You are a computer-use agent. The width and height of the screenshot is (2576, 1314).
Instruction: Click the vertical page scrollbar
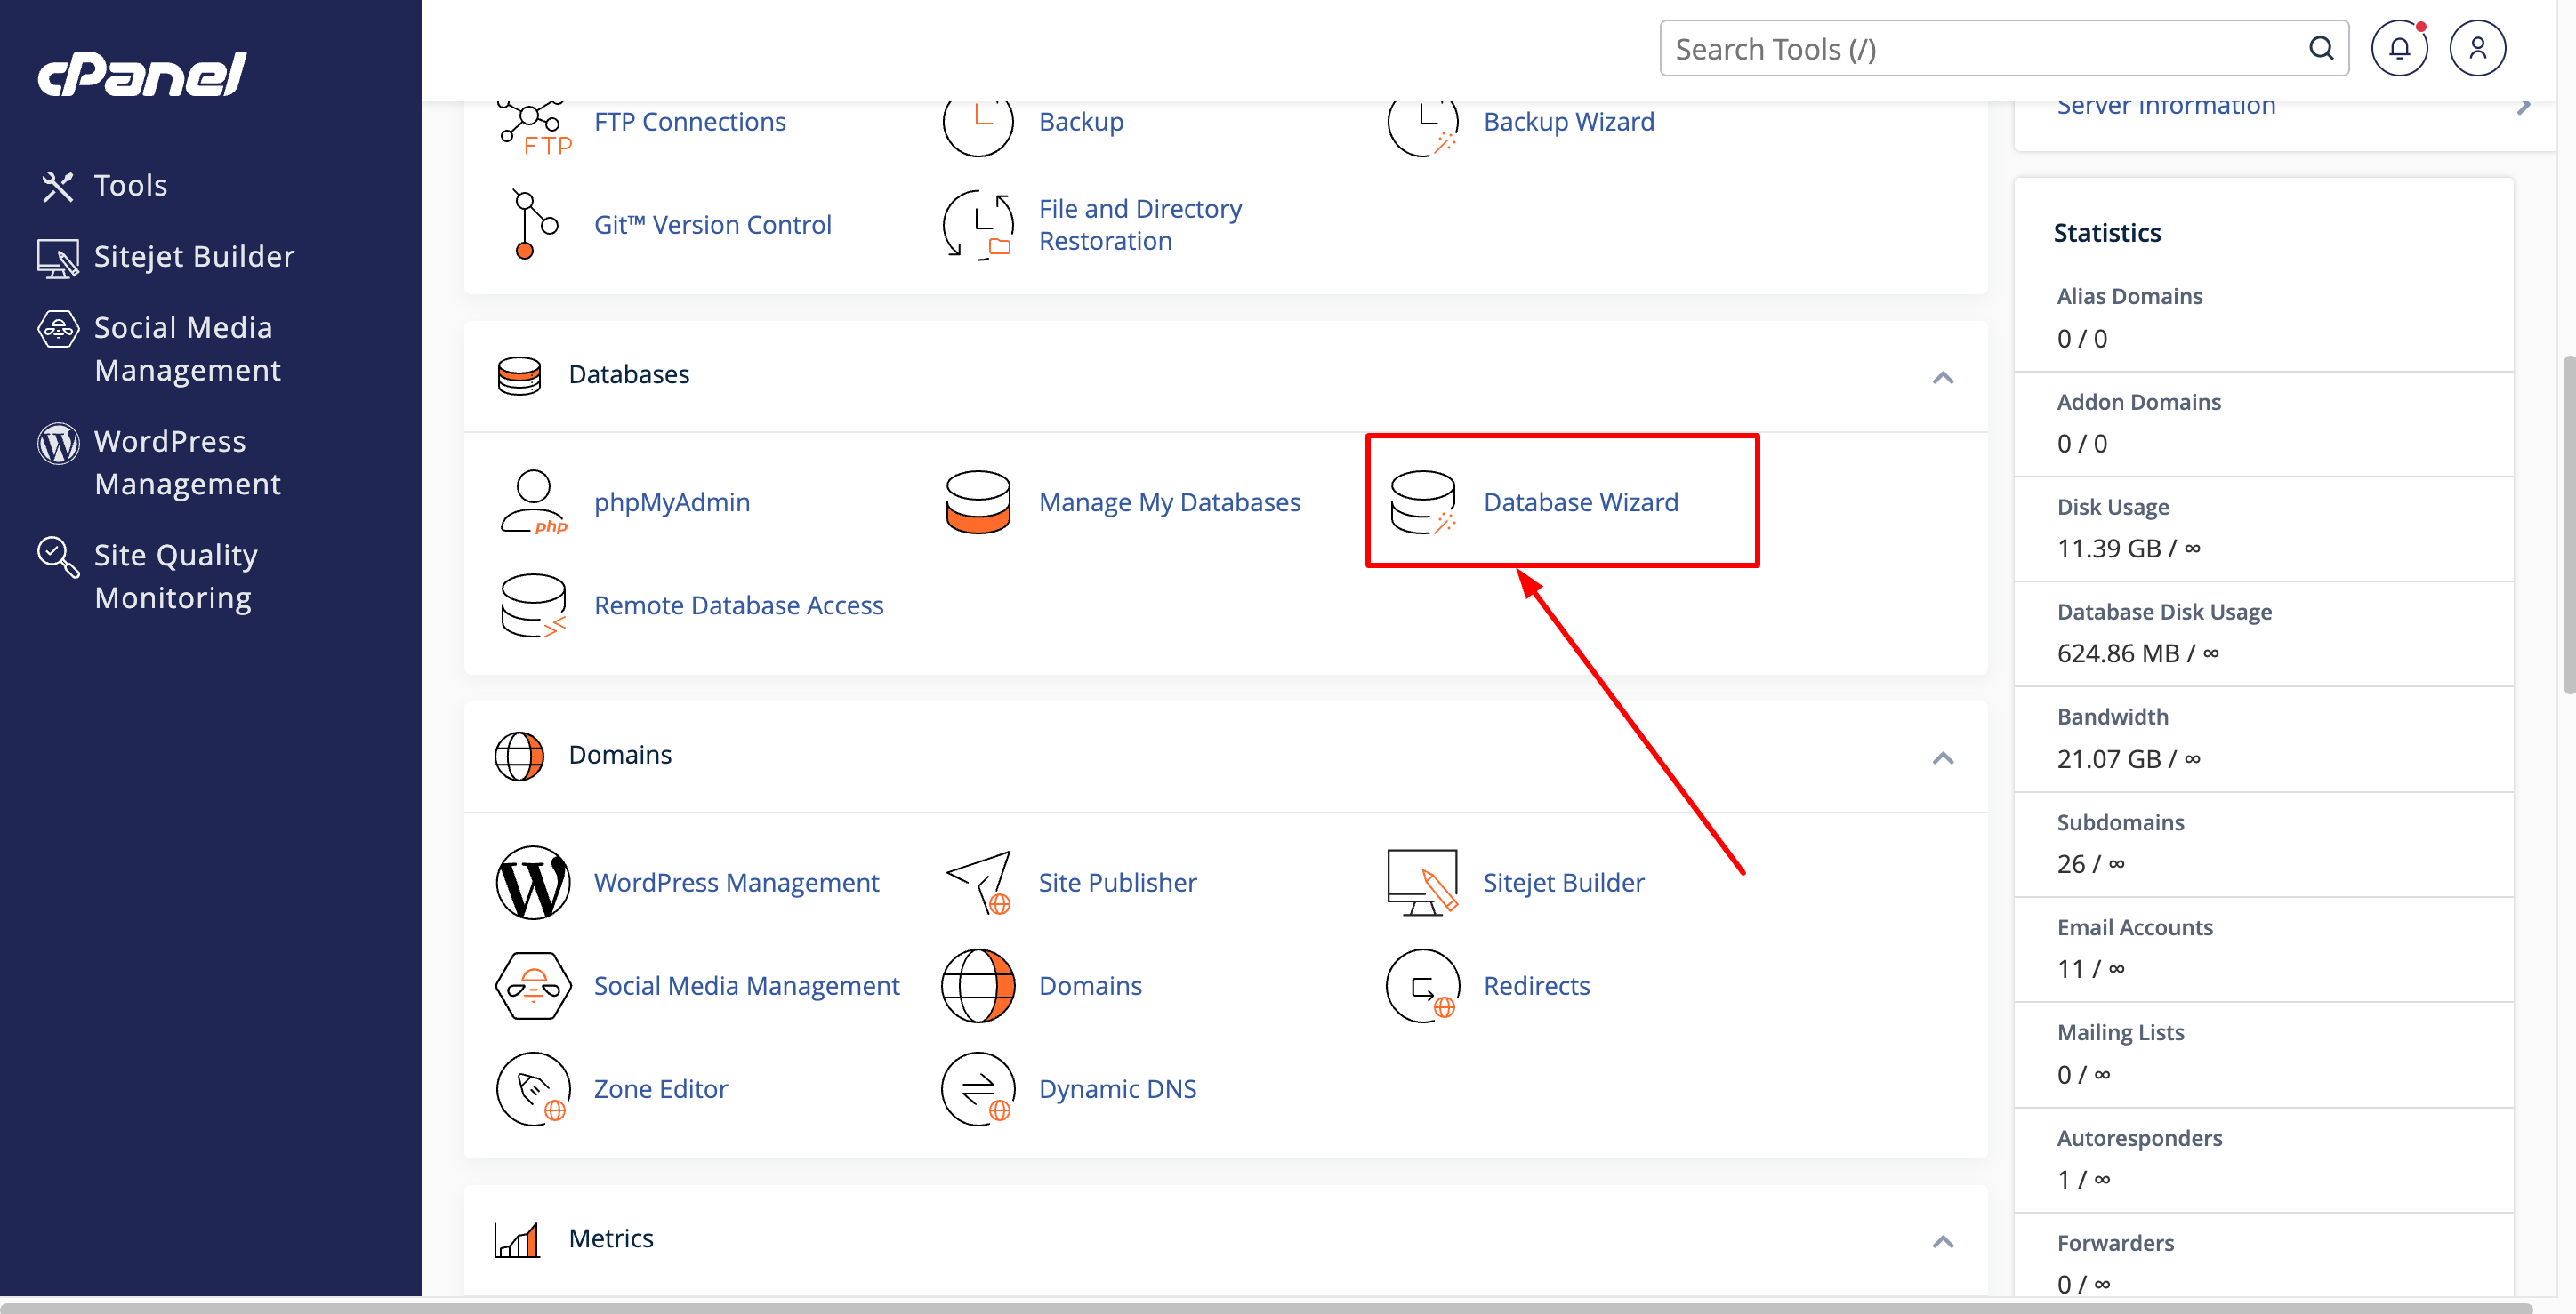[x=2566, y=524]
